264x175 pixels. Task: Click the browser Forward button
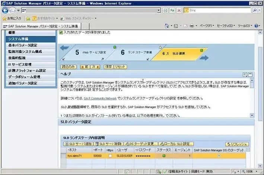[x=12, y=10]
